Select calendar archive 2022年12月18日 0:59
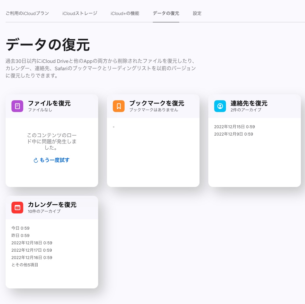 (x=32, y=243)
